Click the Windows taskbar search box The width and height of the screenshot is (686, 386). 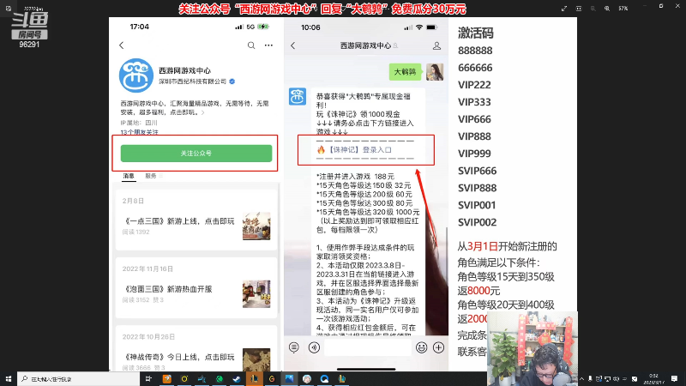[x=79, y=378]
